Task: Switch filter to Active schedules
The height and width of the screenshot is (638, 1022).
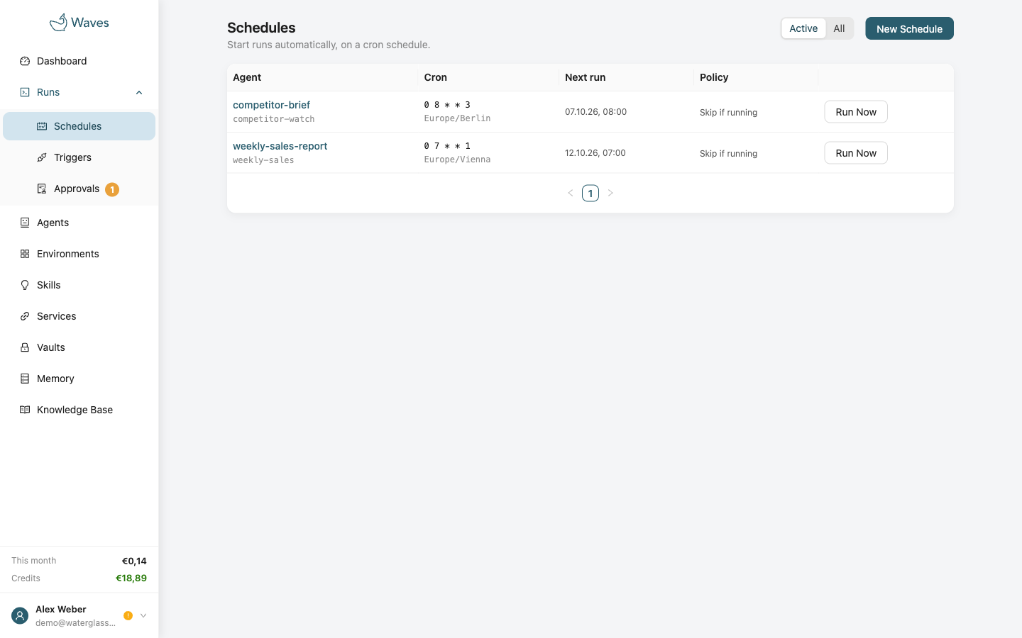Action: point(803,28)
